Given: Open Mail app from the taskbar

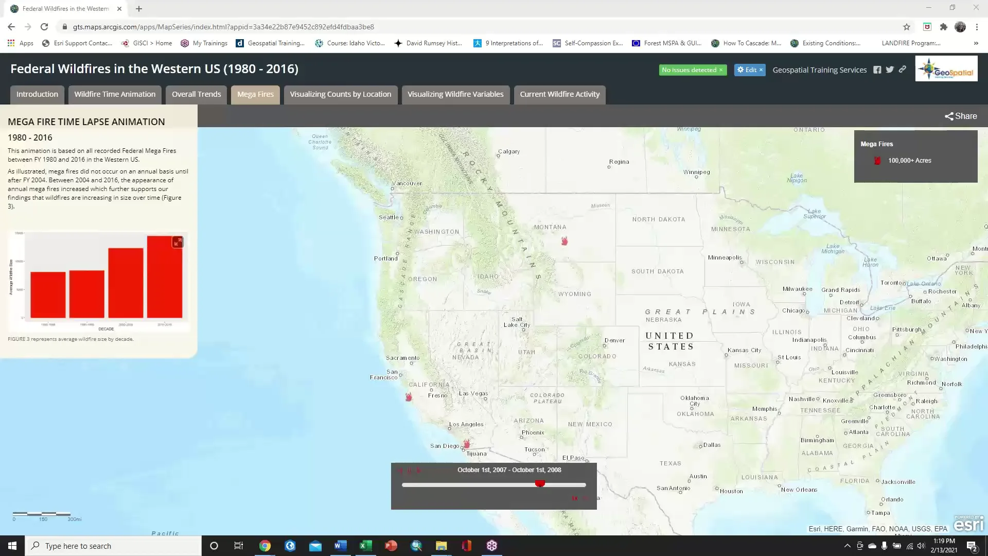Looking at the screenshot, I should [x=315, y=546].
